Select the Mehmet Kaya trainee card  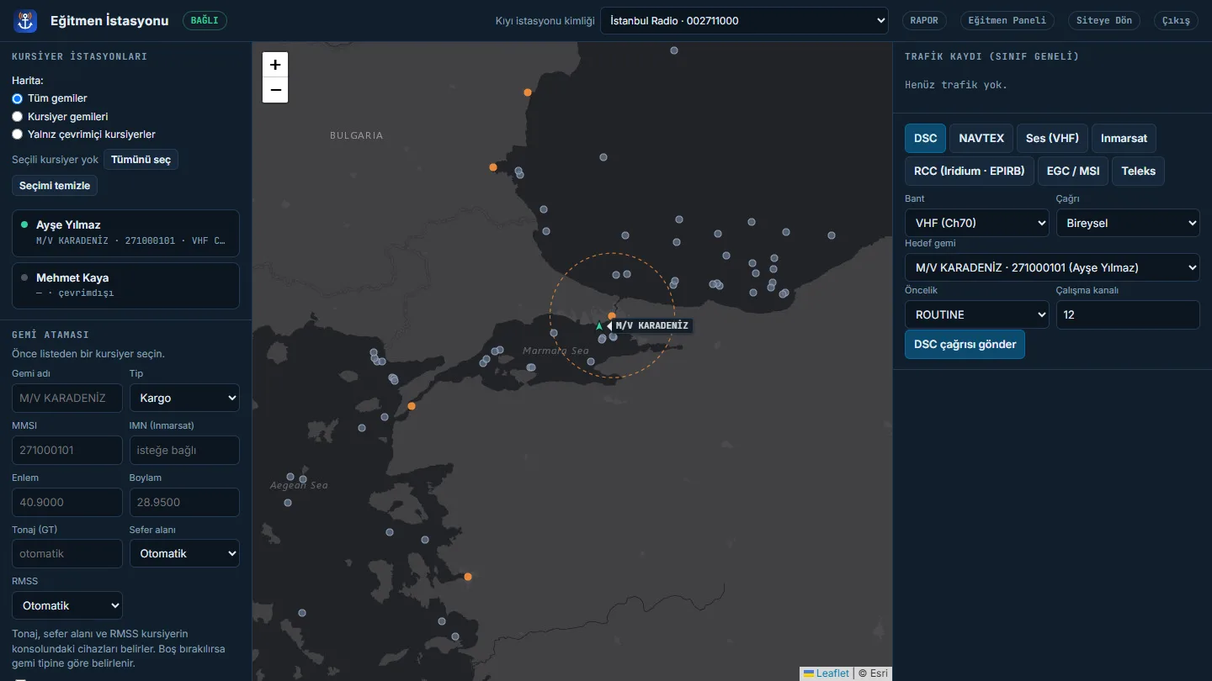[125, 286]
